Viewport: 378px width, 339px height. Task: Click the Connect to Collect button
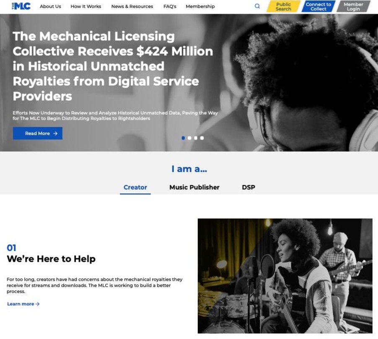[x=318, y=7]
